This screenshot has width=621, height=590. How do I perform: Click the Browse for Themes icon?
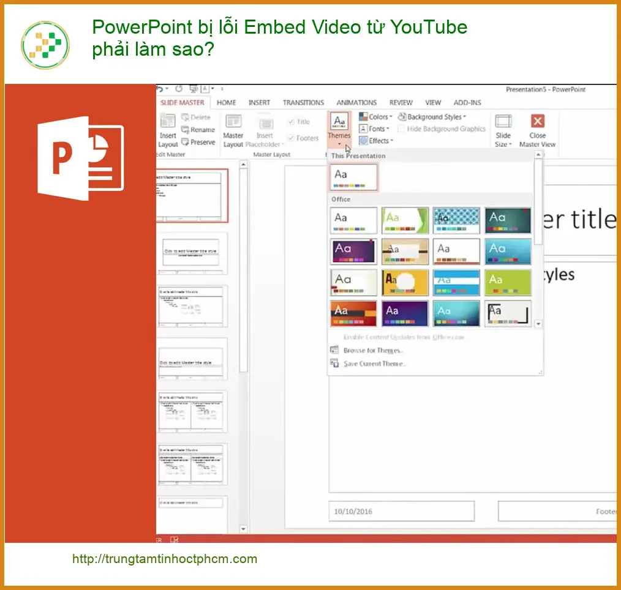[334, 350]
